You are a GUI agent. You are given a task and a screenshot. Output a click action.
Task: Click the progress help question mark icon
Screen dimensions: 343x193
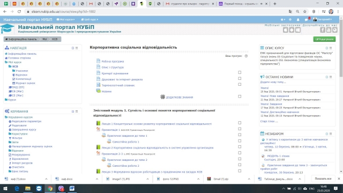(246, 56)
